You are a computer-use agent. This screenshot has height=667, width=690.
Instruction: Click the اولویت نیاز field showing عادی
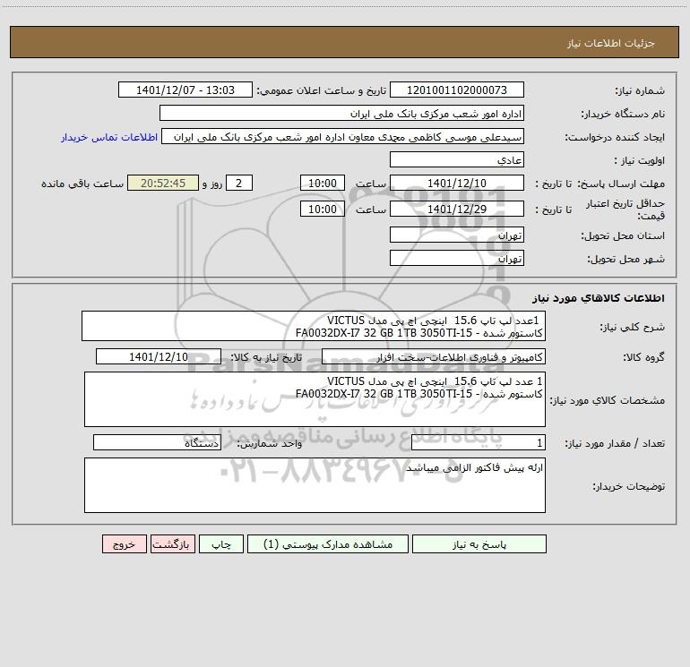pos(457,159)
